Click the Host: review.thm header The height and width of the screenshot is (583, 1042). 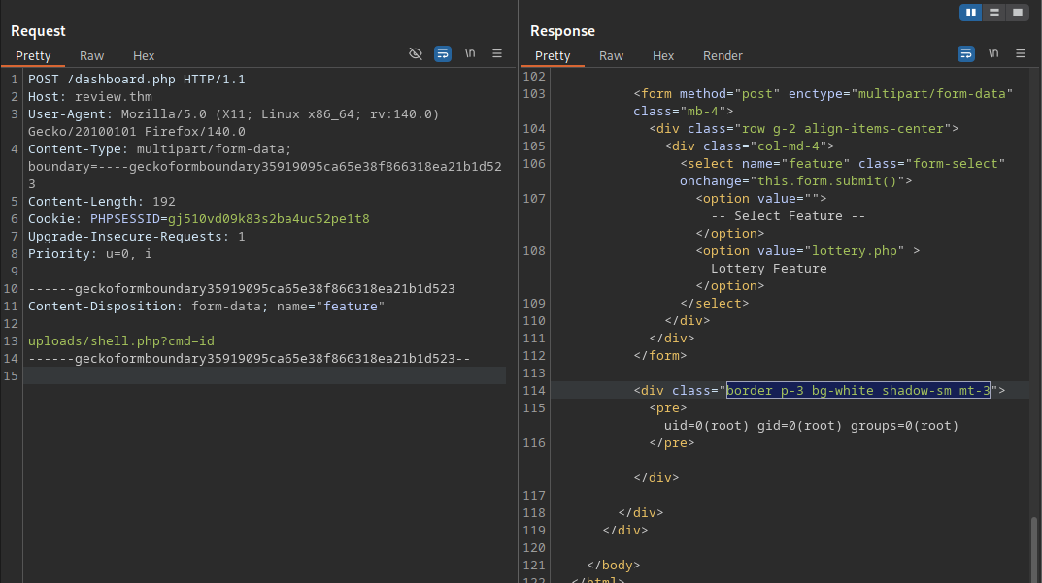(89, 97)
